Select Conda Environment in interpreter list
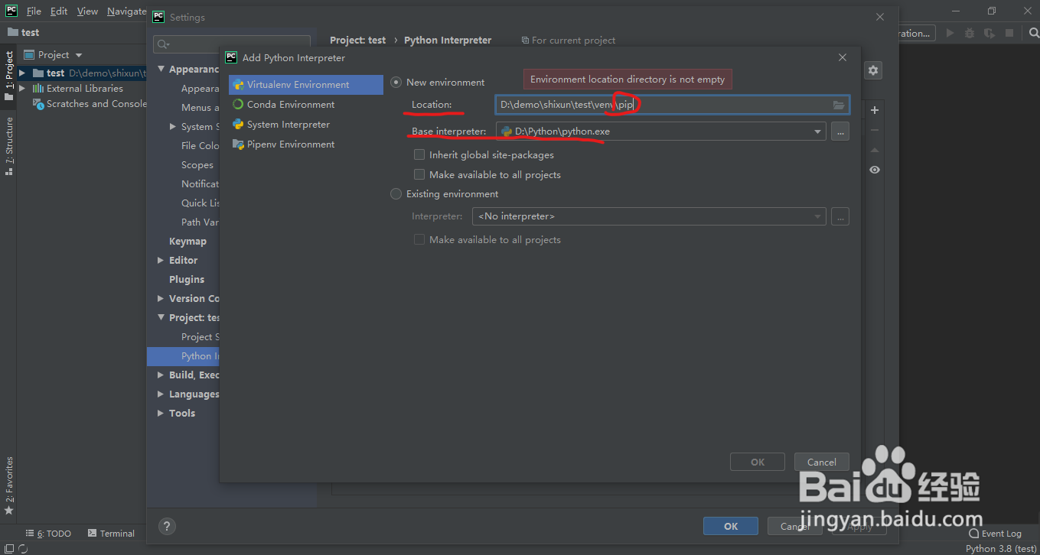This screenshot has width=1040, height=555. pos(290,105)
